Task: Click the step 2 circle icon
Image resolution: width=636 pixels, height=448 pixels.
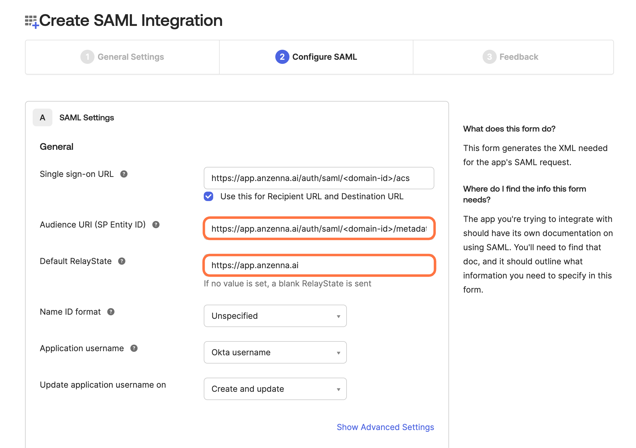Action: 282,57
